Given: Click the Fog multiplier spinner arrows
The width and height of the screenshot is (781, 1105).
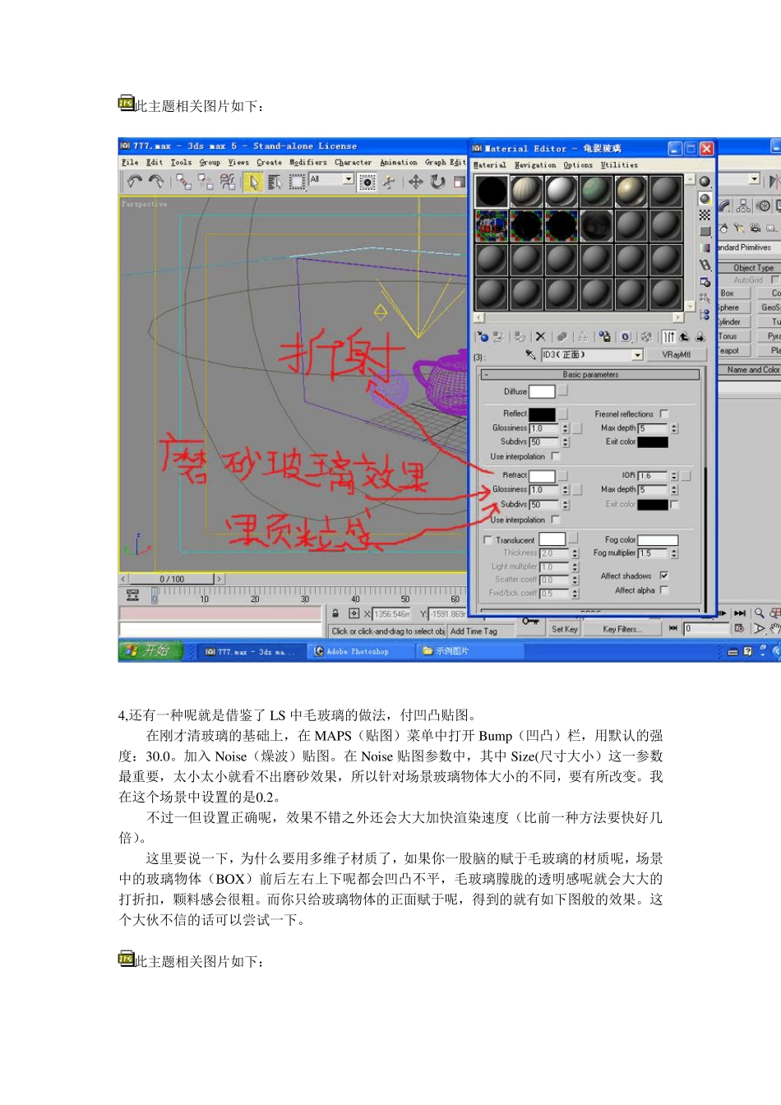Looking at the screenshot, I should click(x=674, y=553).
